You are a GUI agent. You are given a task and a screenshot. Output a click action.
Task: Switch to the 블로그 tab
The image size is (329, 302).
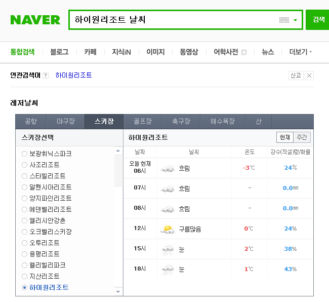(59, 52)
